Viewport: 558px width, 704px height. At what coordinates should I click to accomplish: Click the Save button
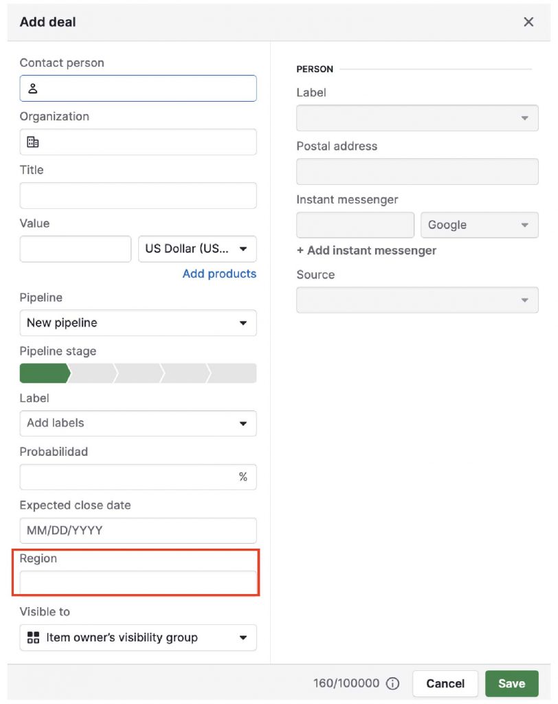(x=511, y=683)
